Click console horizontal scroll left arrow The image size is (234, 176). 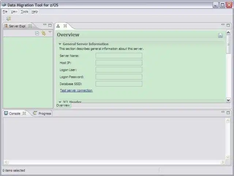pos(6,162)
